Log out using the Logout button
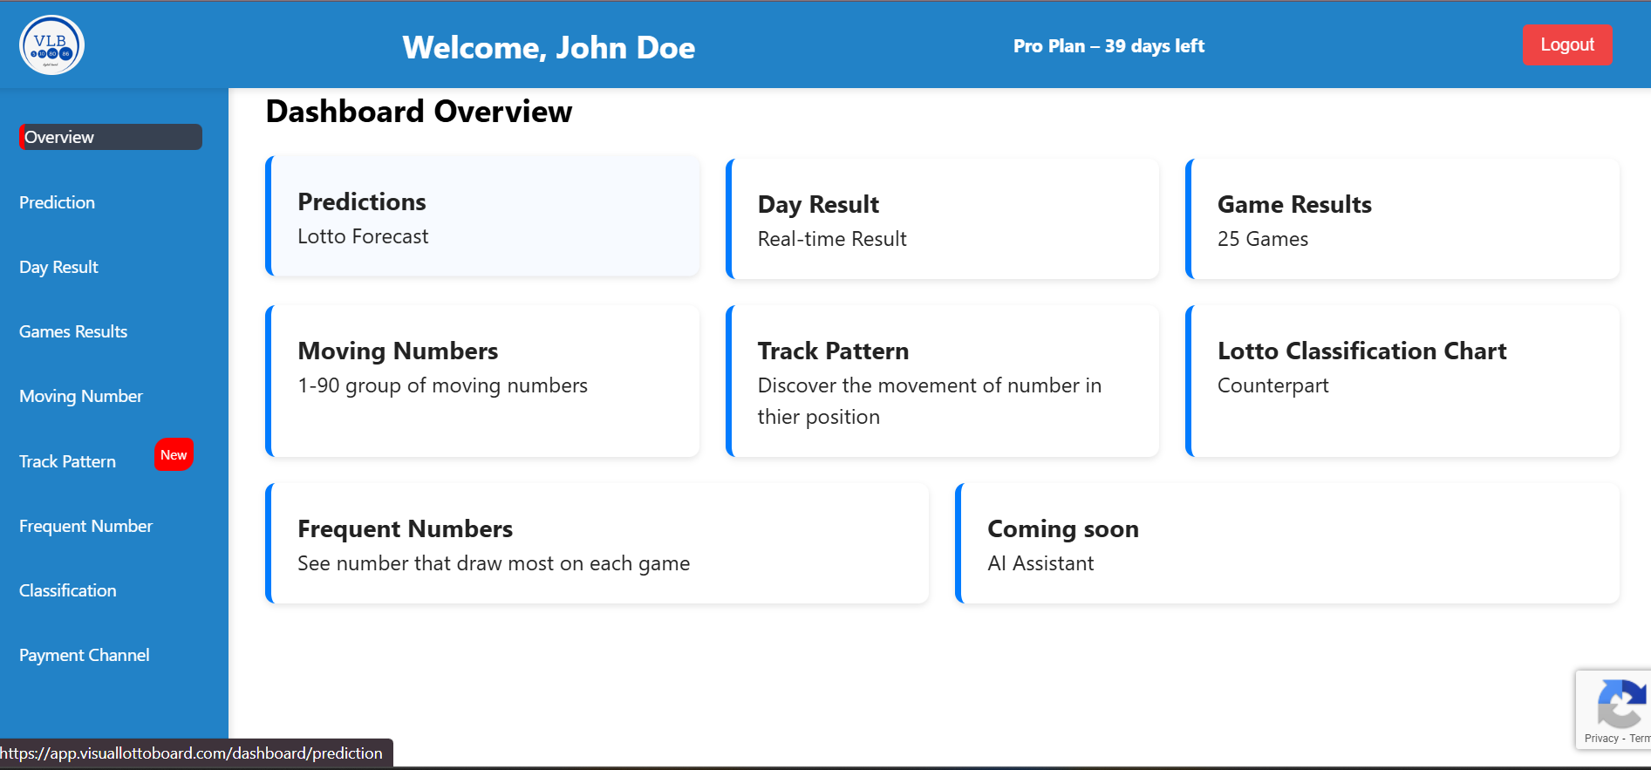The height and width of the screenshot is (770, 1651). pos(1567,44)
